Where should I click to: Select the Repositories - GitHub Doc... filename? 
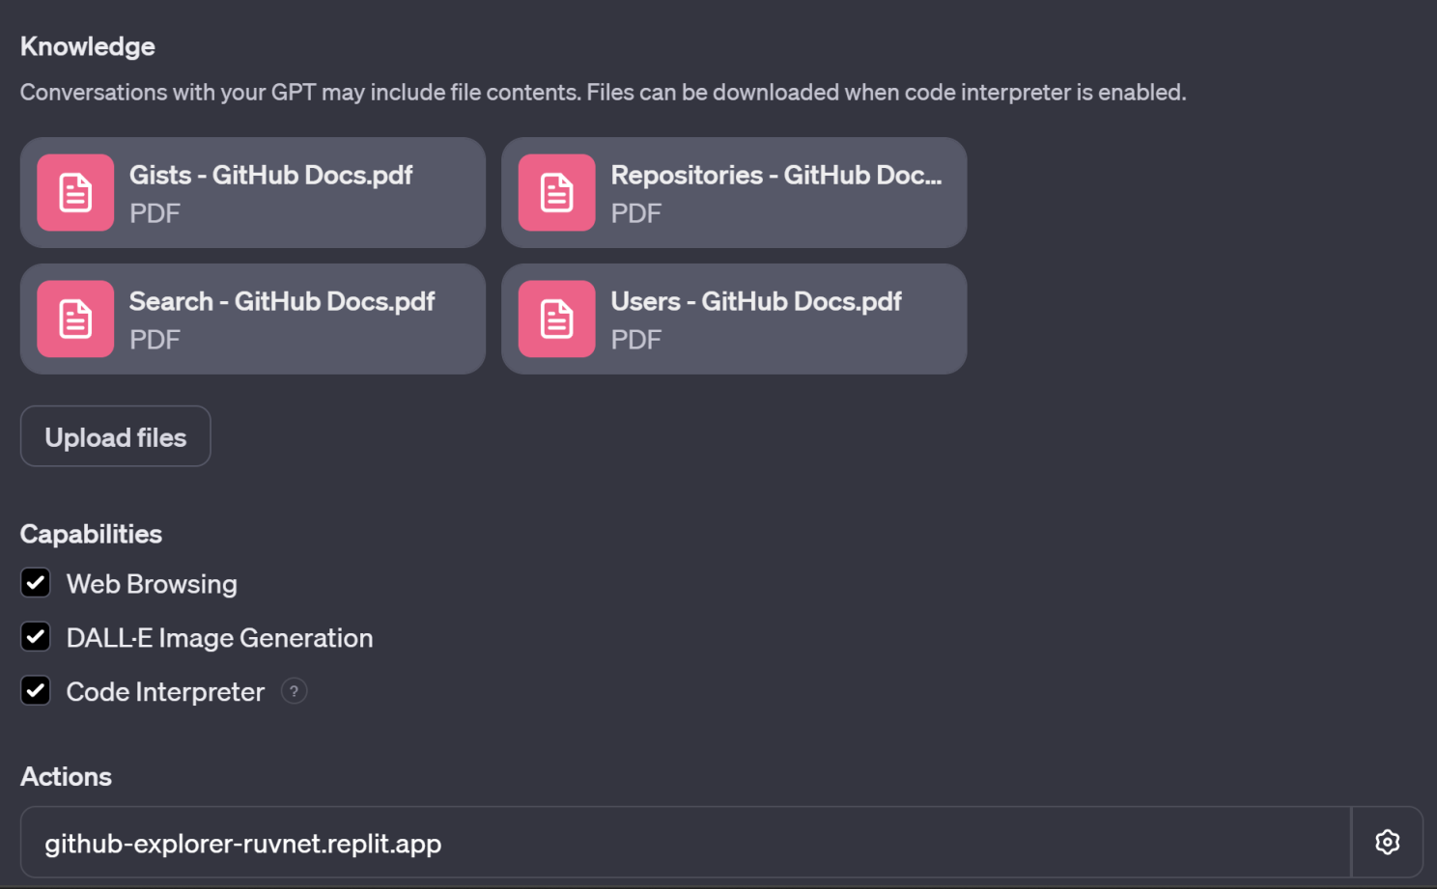776,175
